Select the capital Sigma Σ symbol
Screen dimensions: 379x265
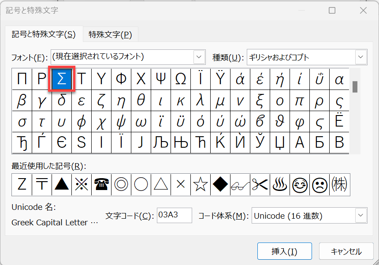62,79
